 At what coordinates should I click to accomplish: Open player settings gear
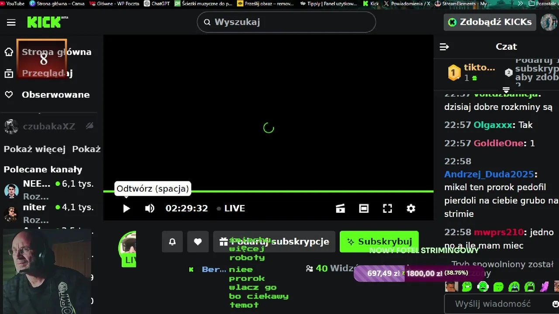coord(411,208)
